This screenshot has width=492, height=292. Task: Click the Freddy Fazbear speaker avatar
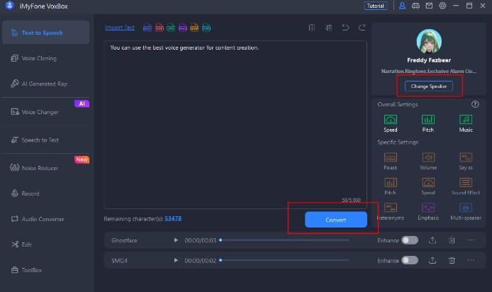click(429, 41)
